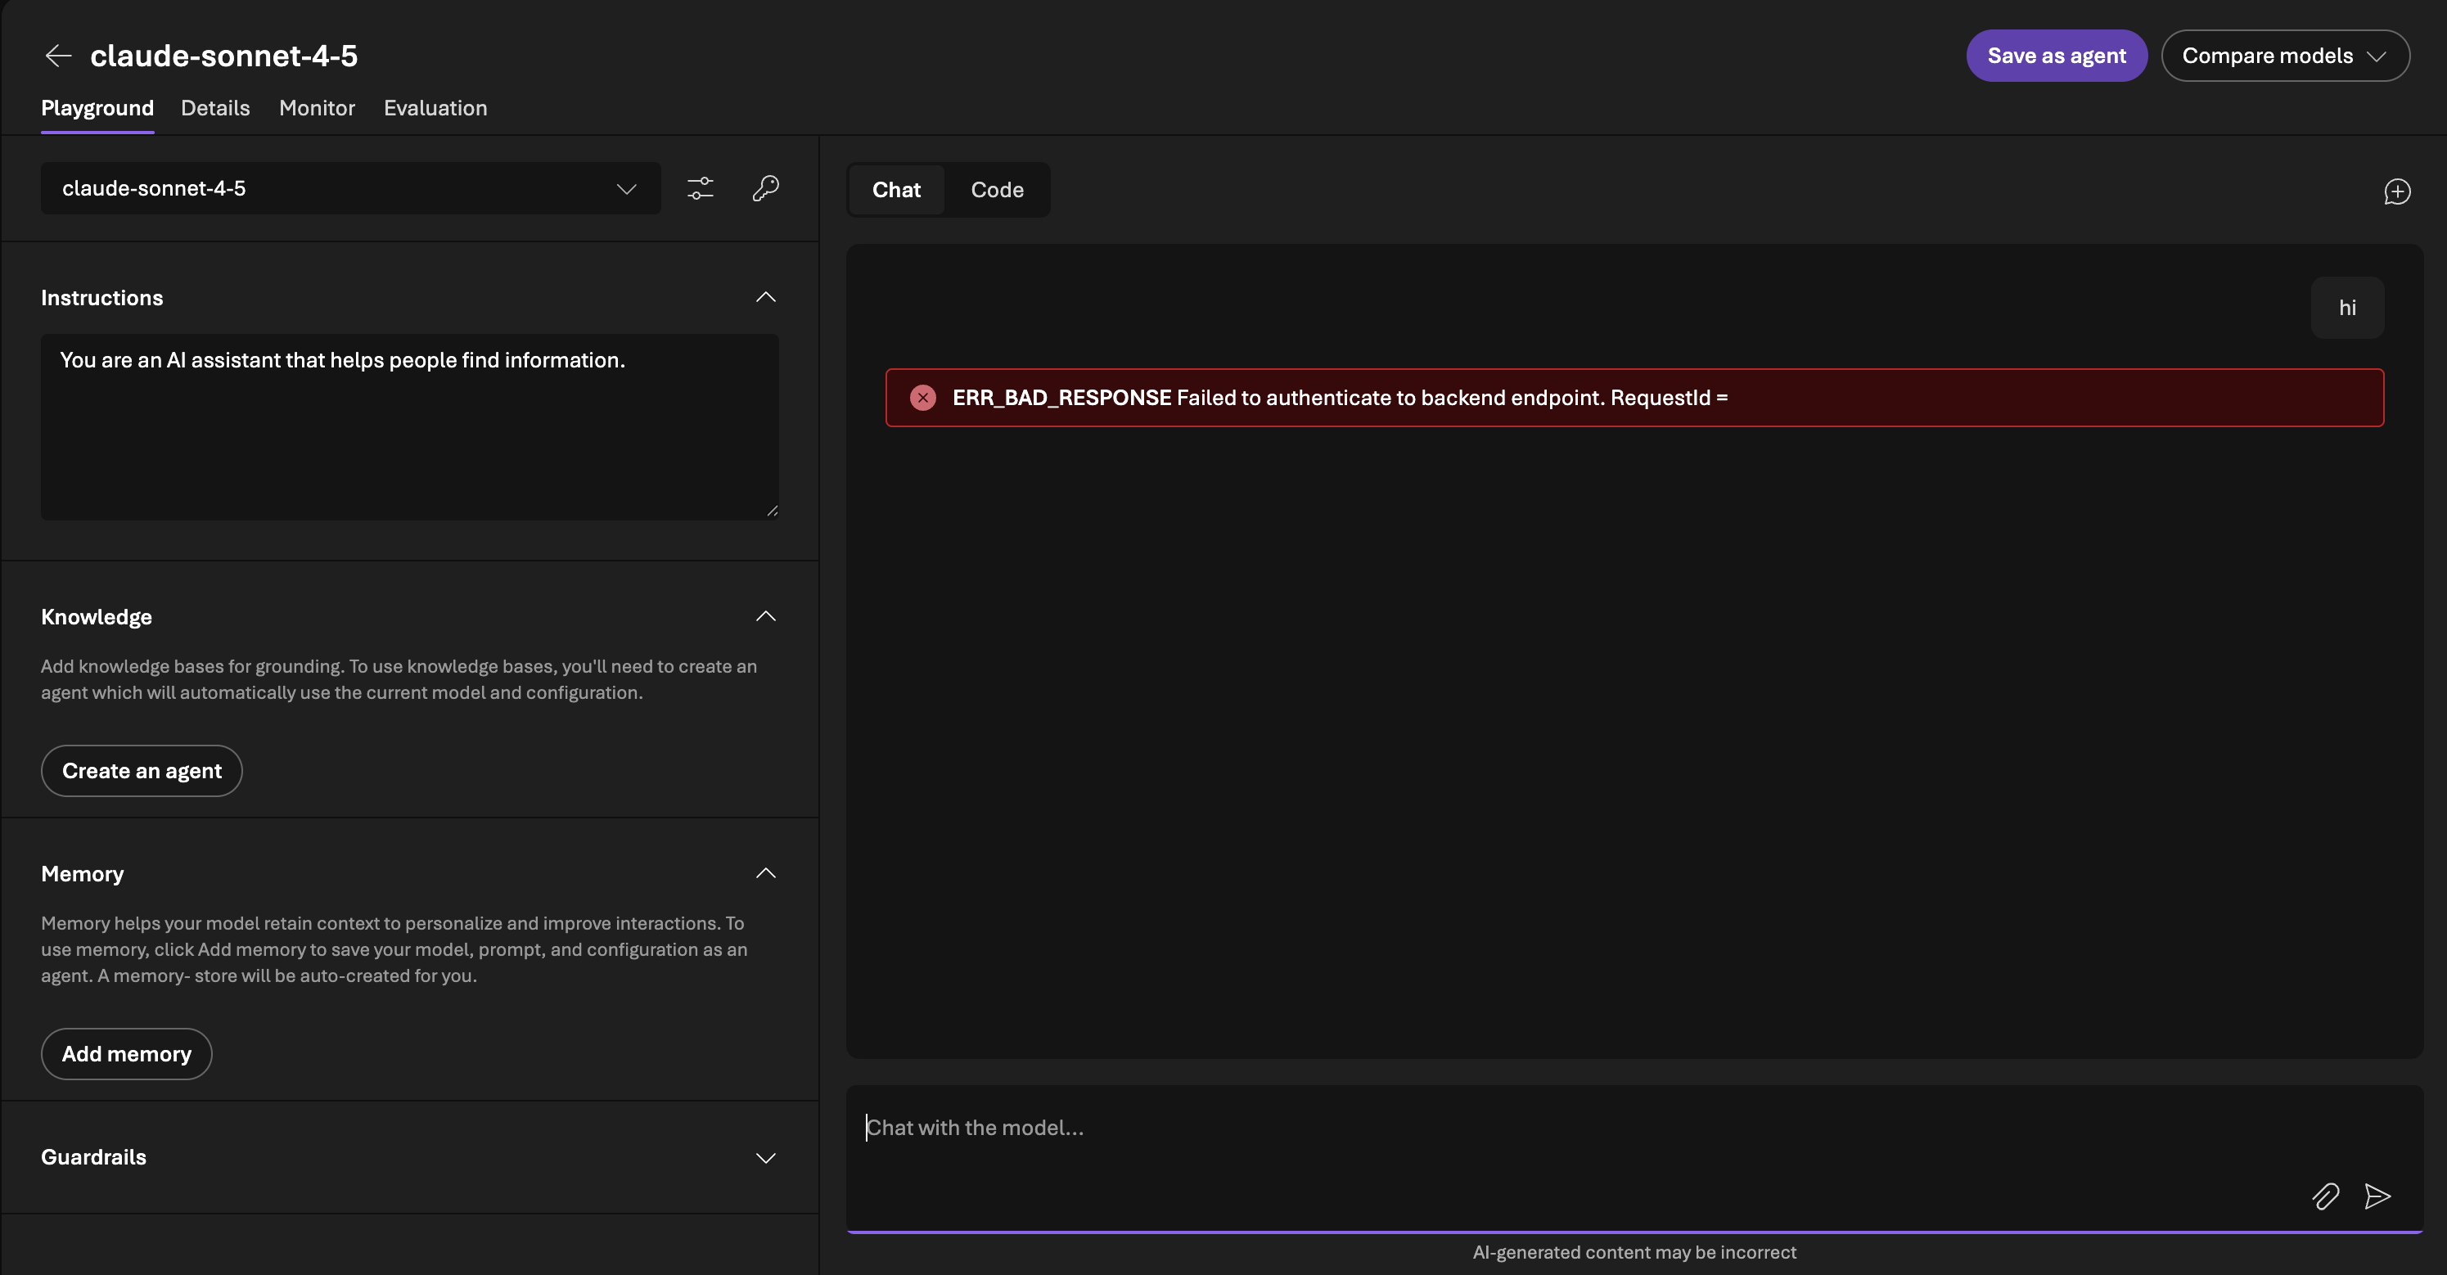The width and height of the screenshot is (2447, 1275).
Task: Open the Compare models dropdown
Action: 2285,55
